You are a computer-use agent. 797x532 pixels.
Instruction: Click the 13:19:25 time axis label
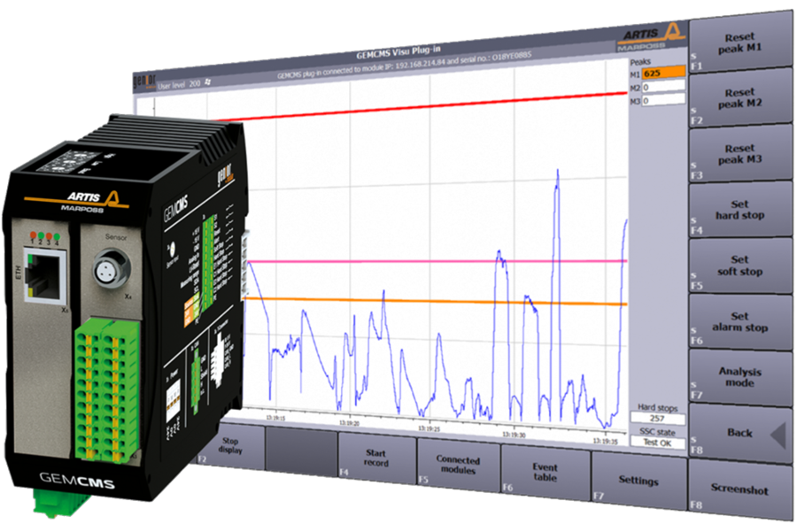click(x=429, y=428)
